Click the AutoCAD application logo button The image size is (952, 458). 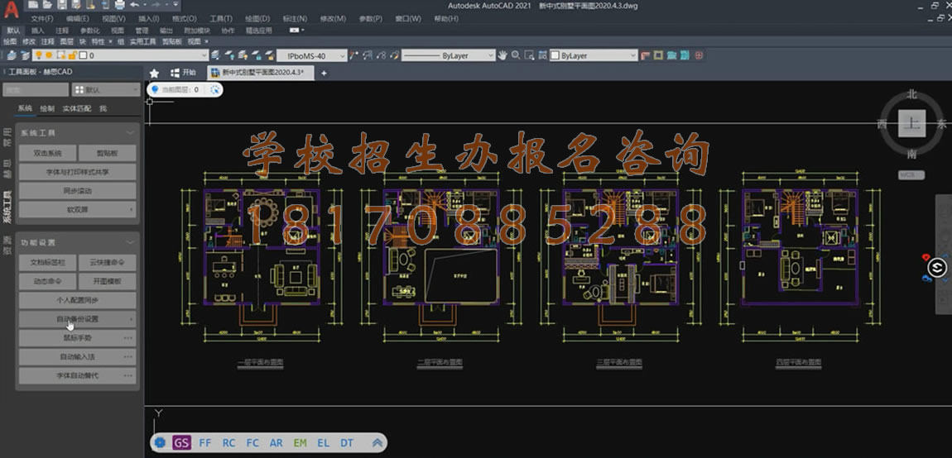(x=10, y=10)
